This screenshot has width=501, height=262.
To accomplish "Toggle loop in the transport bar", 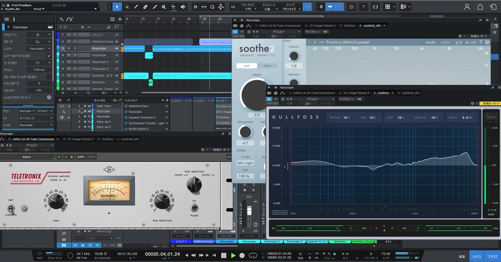I will point(253,255).
